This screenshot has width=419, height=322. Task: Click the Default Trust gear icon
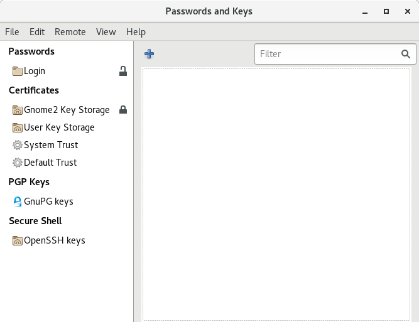coord(18,163)
